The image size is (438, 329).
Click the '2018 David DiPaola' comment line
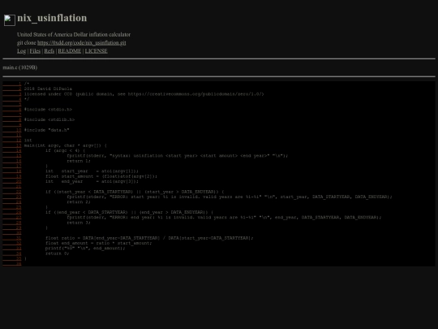[x=48, y=89]
